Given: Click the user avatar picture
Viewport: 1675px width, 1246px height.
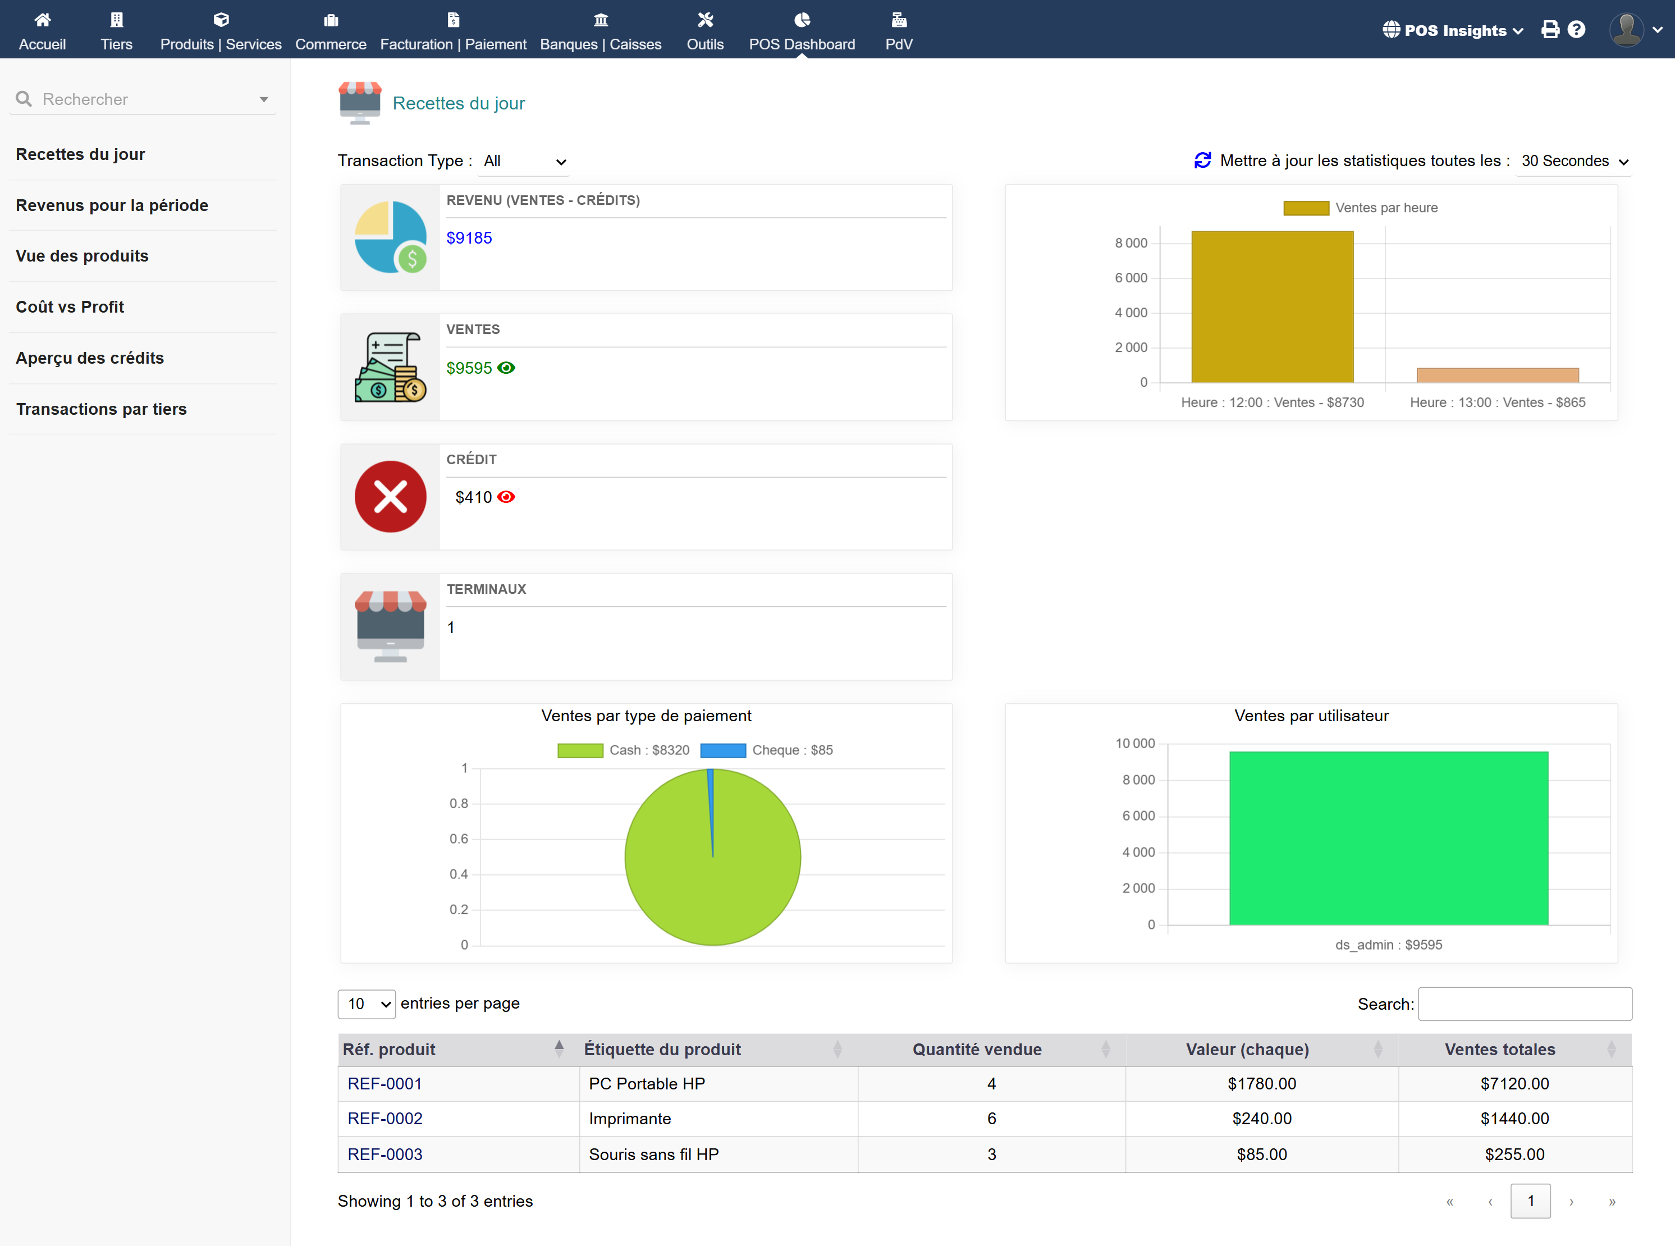Looking at the screenshot, I should 1626,30.
